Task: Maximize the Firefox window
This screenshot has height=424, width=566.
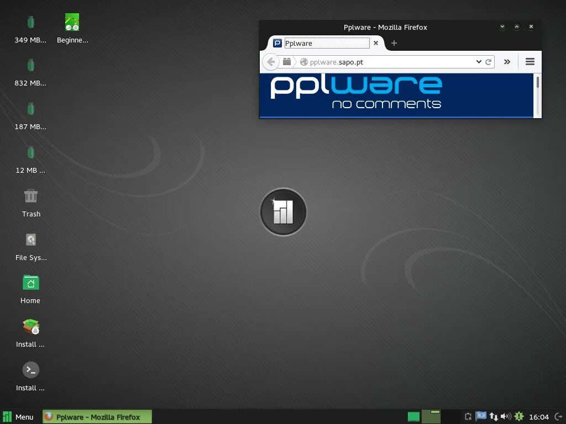Action: point(517,26)
